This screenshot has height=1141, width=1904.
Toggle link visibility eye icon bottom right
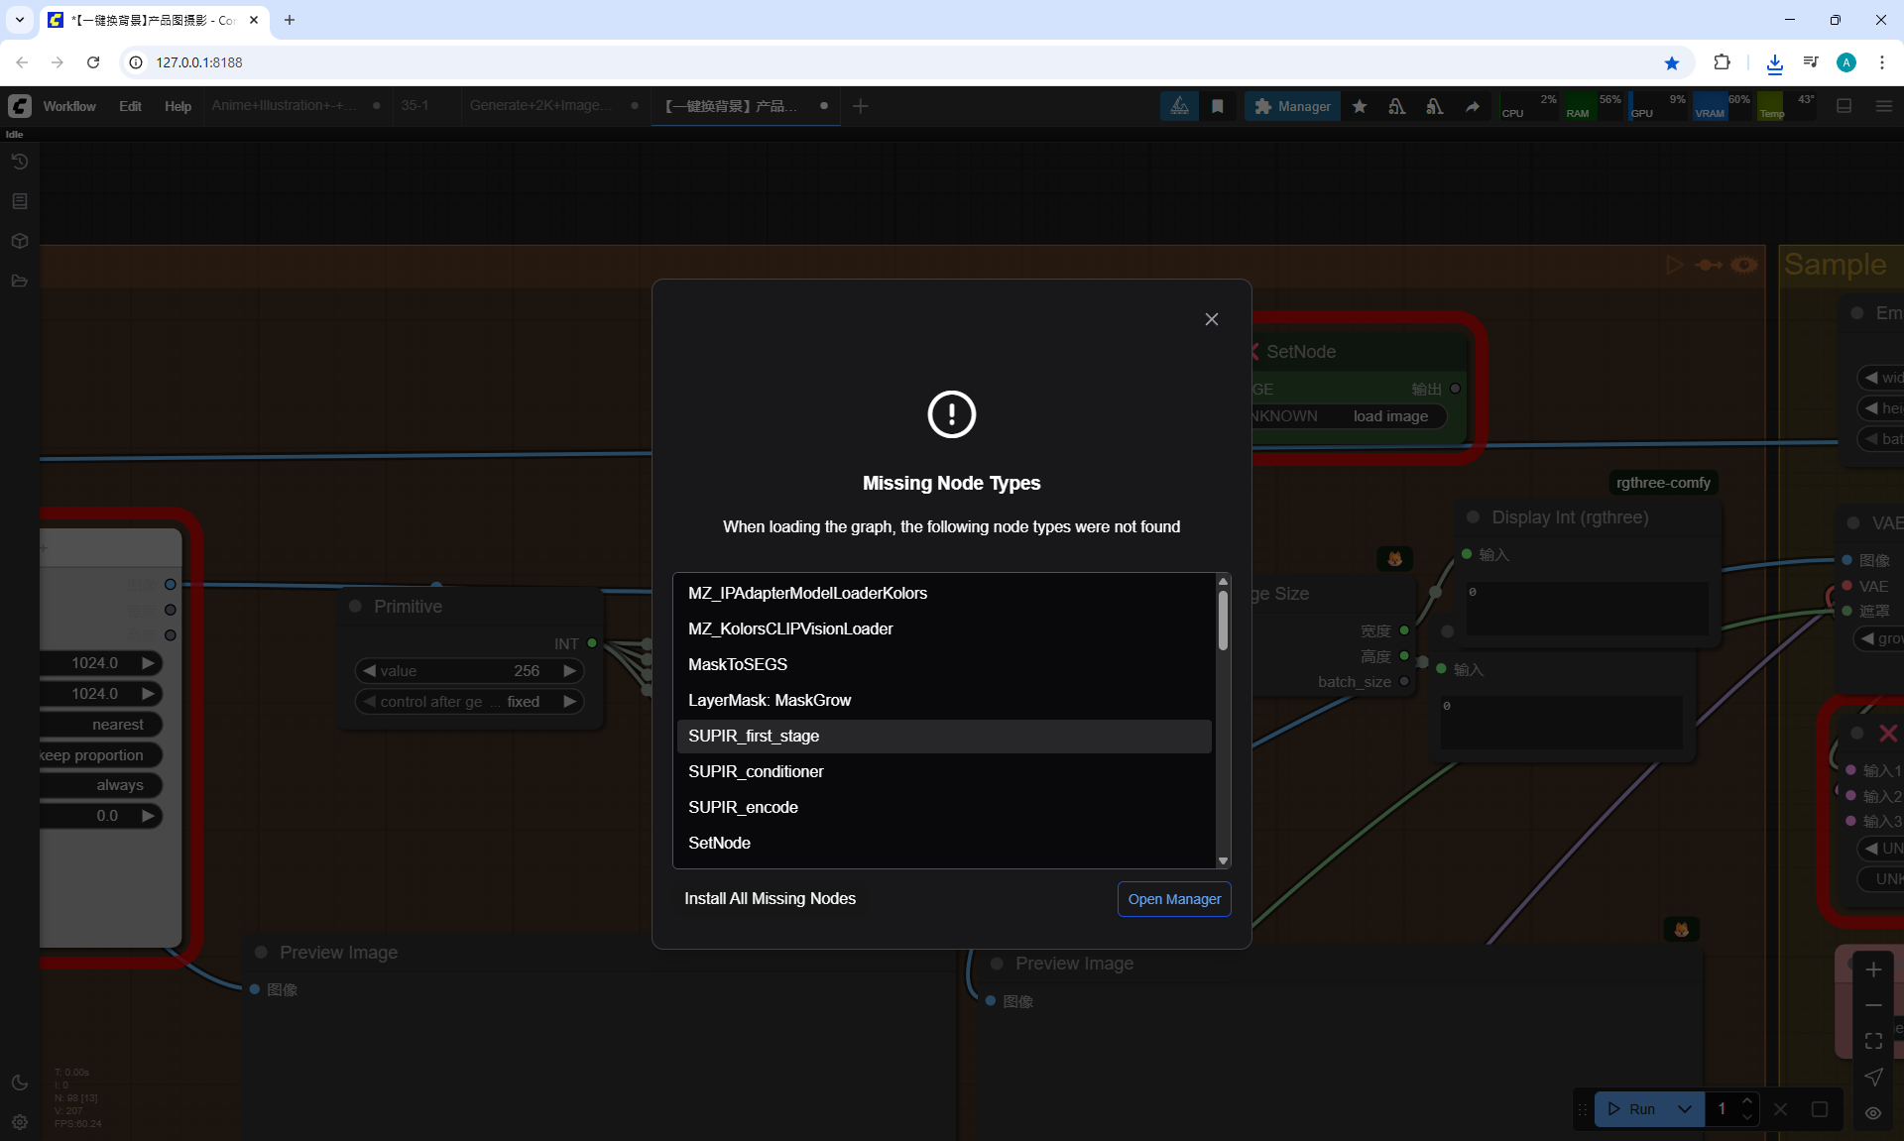[x=1873, y=1112]
